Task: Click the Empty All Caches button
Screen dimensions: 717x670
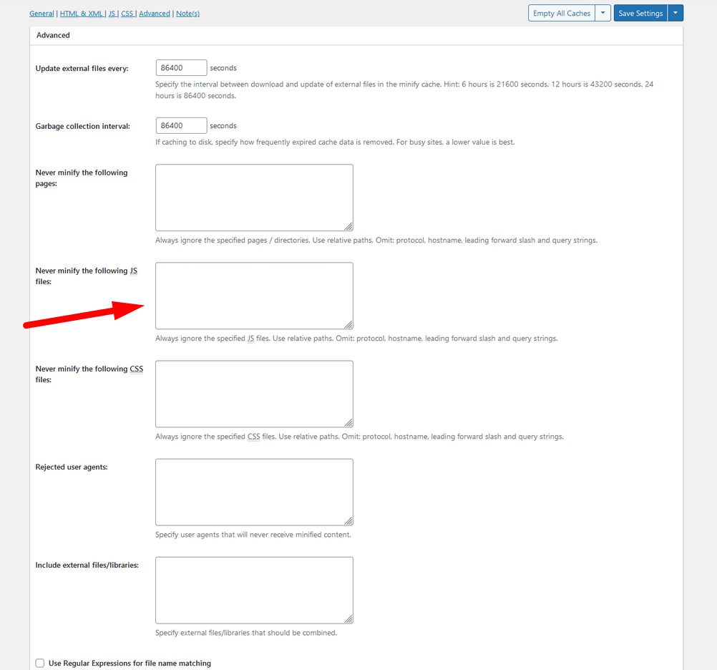Action: [562, 14]
